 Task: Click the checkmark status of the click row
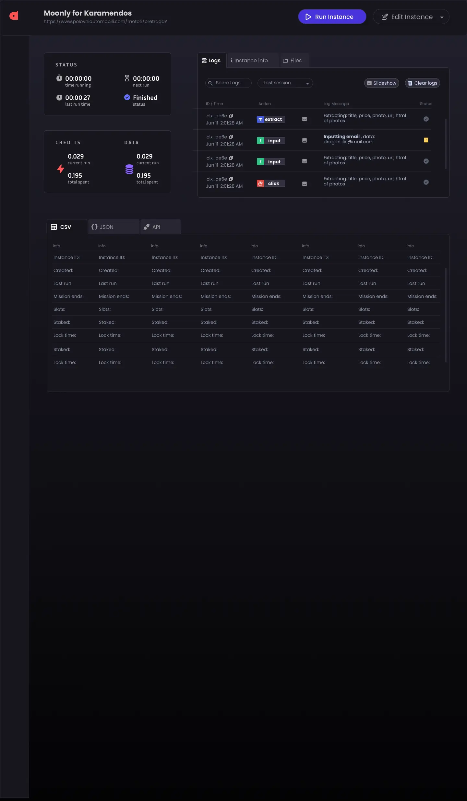coord(426,182)
